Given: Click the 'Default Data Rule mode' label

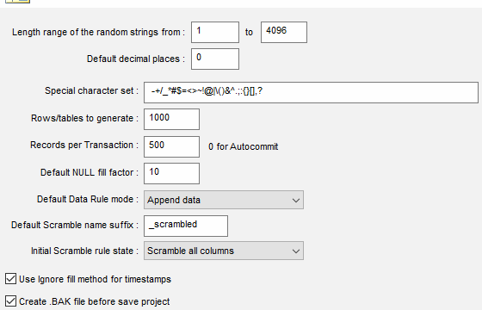Looking at the screenshot, I should (x=88, y=199).
